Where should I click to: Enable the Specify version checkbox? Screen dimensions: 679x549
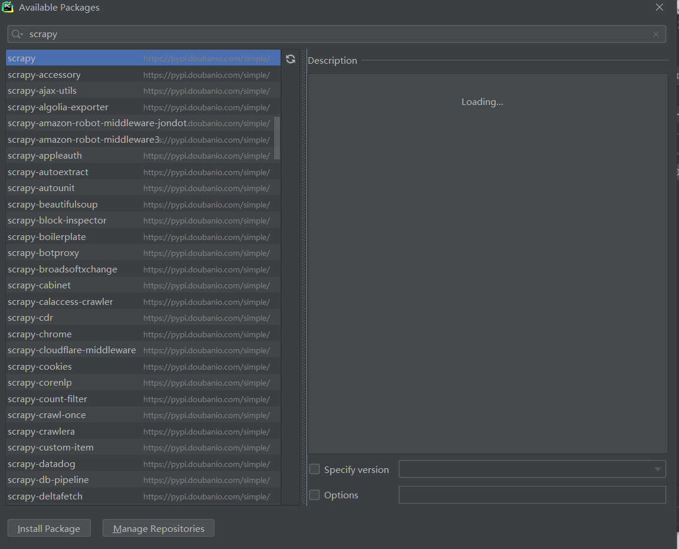click(x=314, y=469)
